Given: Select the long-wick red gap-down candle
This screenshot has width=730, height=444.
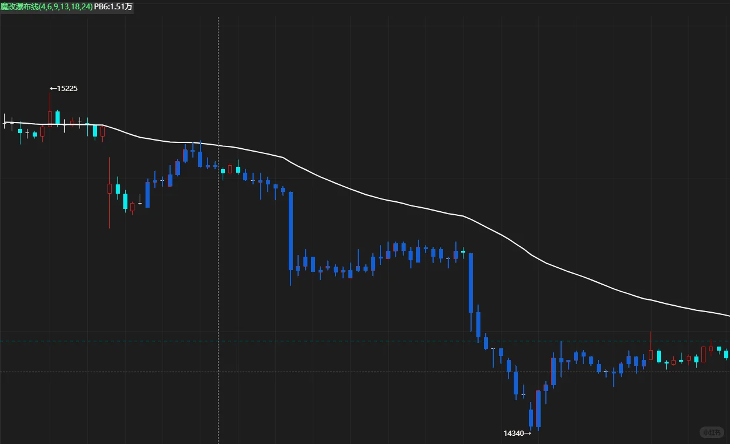Looking at the screenshot, I should (109, 191).
